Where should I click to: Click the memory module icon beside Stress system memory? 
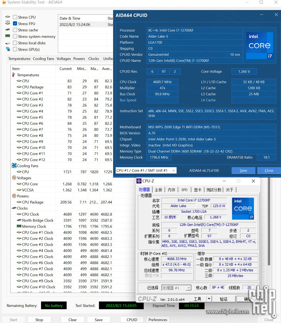(8, 36)
